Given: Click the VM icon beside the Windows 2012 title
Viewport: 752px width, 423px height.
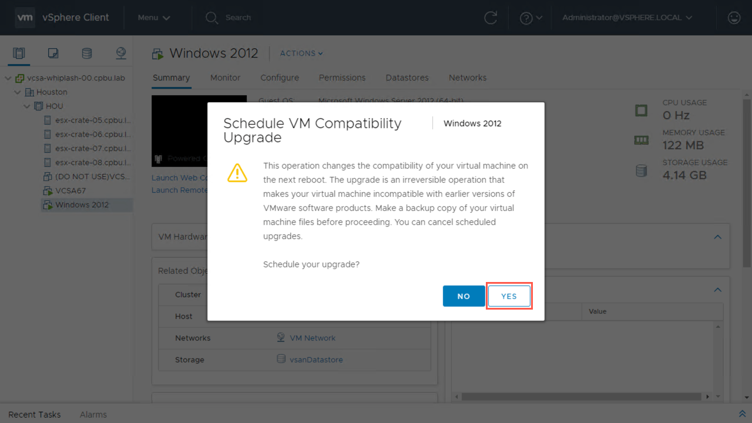Looking at the screenshot, I should tap(157, 54).
